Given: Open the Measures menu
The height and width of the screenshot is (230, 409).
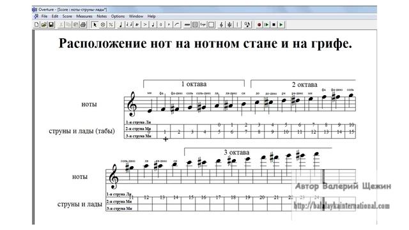Looking at the screenshot, I should pos(84,16).
